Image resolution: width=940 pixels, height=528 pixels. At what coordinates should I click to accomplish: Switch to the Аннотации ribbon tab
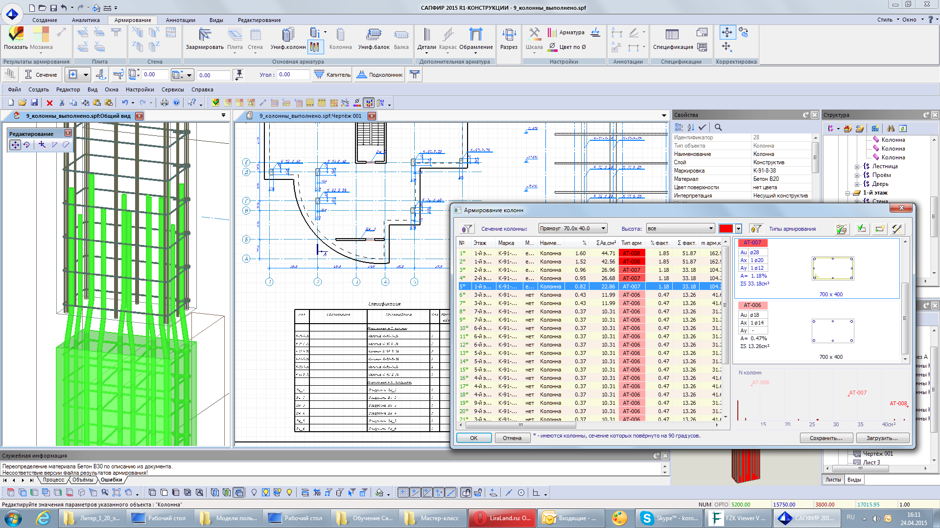pyautogui.click(x=180, y=20)
